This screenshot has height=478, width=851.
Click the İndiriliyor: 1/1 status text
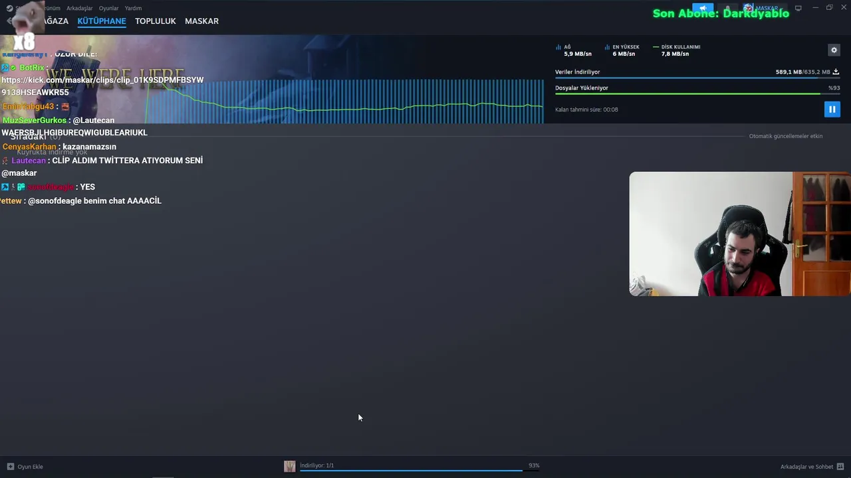click(x=316, y=465)
